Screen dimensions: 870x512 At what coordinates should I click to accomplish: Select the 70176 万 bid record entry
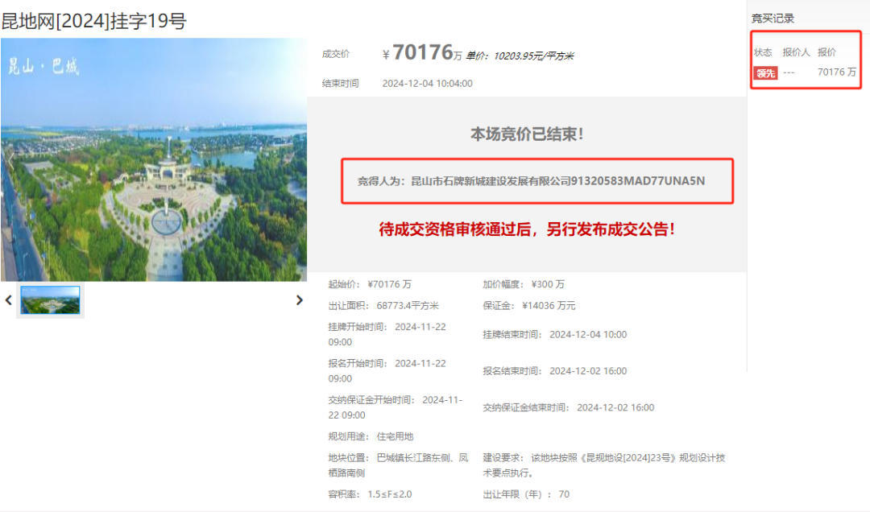[836, 72]
